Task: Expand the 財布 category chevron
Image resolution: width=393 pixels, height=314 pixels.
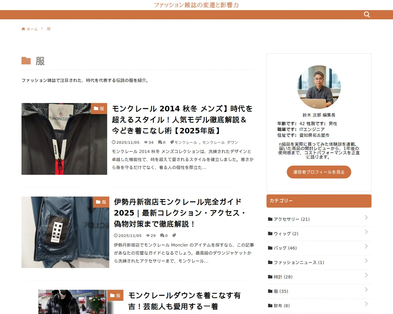Action: point(366,304)
